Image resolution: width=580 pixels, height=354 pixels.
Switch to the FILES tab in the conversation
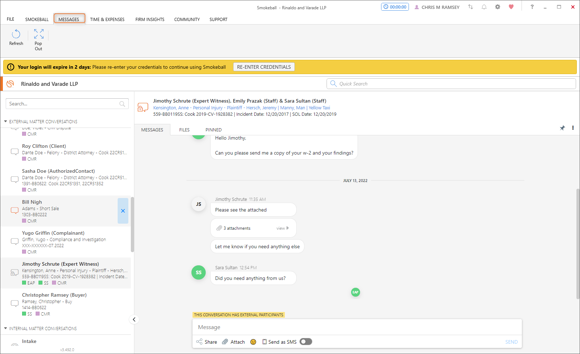click(184, 130)
